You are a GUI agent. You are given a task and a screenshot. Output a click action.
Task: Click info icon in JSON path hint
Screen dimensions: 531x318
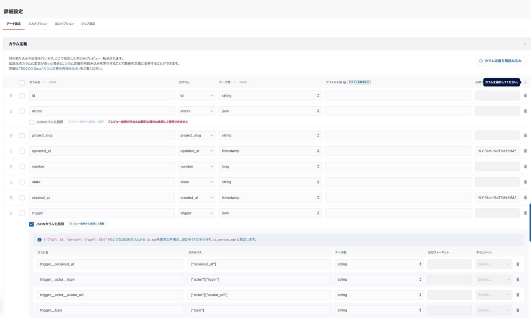pos(39,240)
